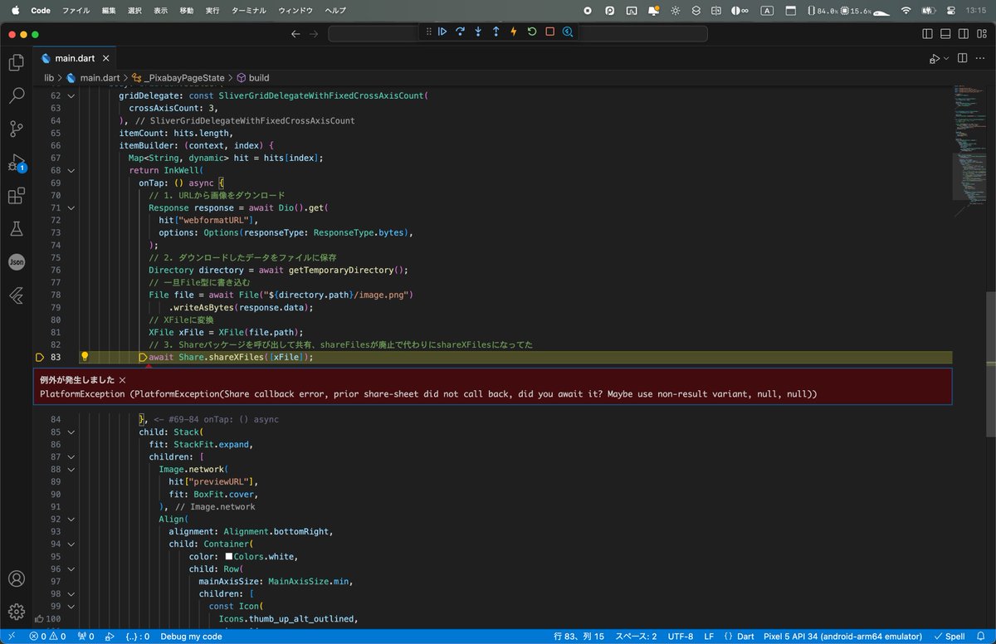The width and height of the screenshot is (996, 644).
Task: Click Step Out in debug toolbar
Action: (x=496, y=32)
